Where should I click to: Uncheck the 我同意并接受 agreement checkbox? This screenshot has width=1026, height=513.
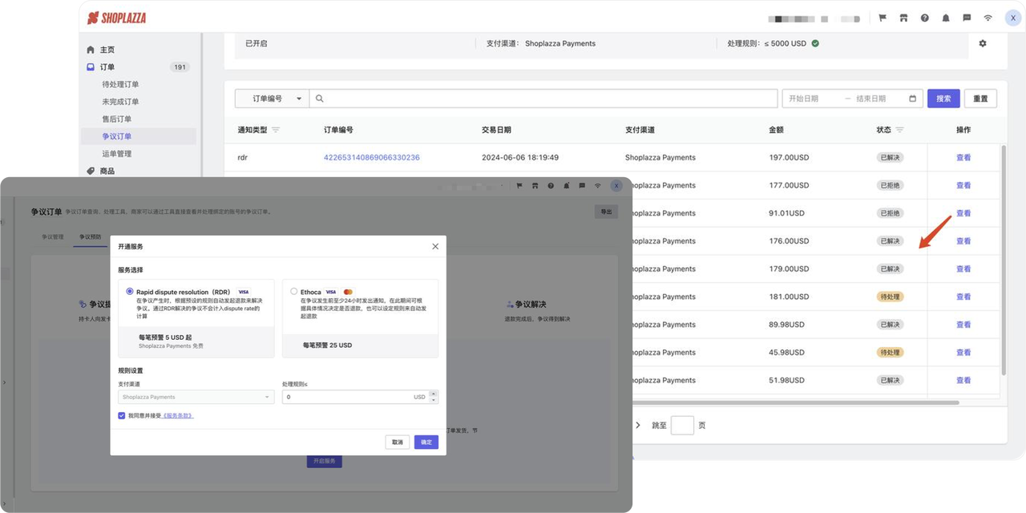[122, 414]
